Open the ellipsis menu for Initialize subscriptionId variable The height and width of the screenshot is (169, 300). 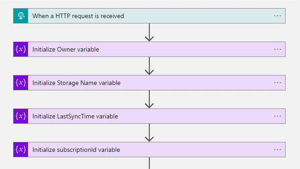pyautogui.click(x=277, y=150)
